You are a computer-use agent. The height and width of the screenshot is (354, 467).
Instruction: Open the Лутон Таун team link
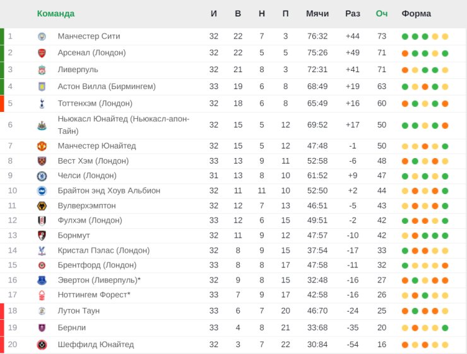tap(78, 311)
